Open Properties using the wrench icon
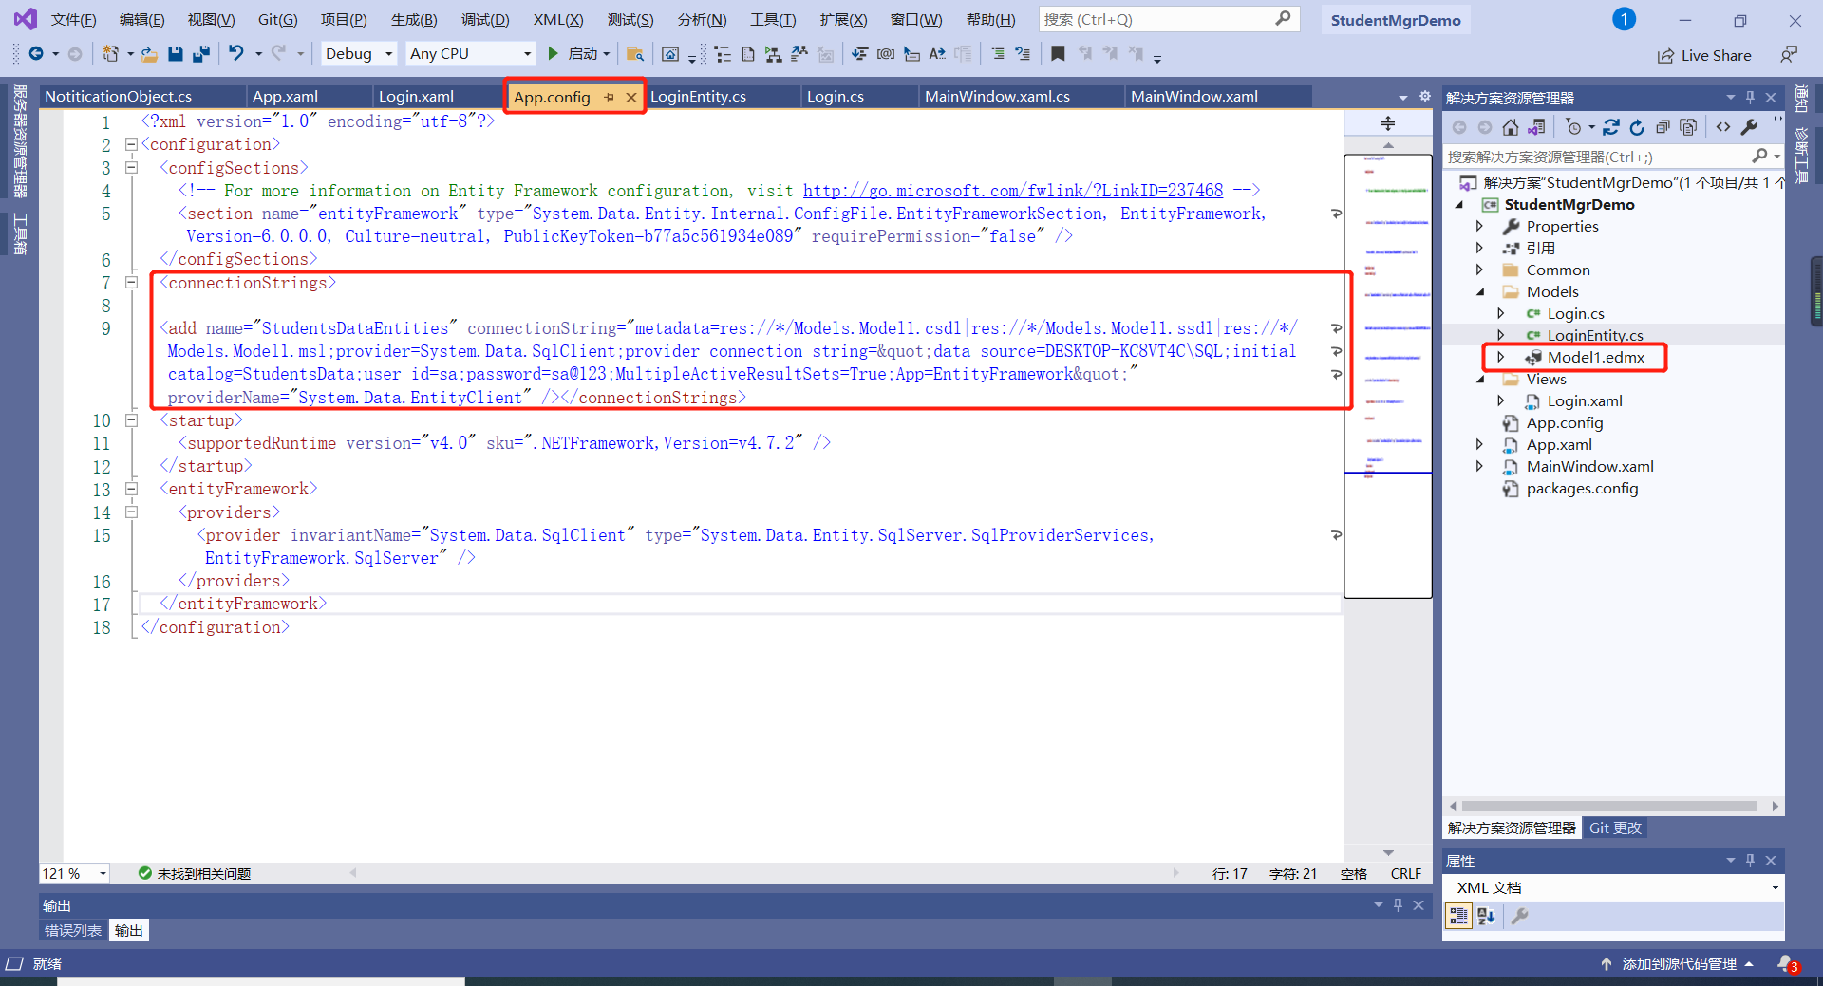The image size is (1823, 986). pos(1750,126)
